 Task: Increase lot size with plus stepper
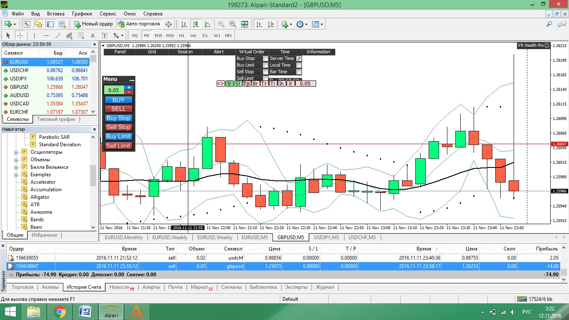pyautogui.click(x=129, y=87)
